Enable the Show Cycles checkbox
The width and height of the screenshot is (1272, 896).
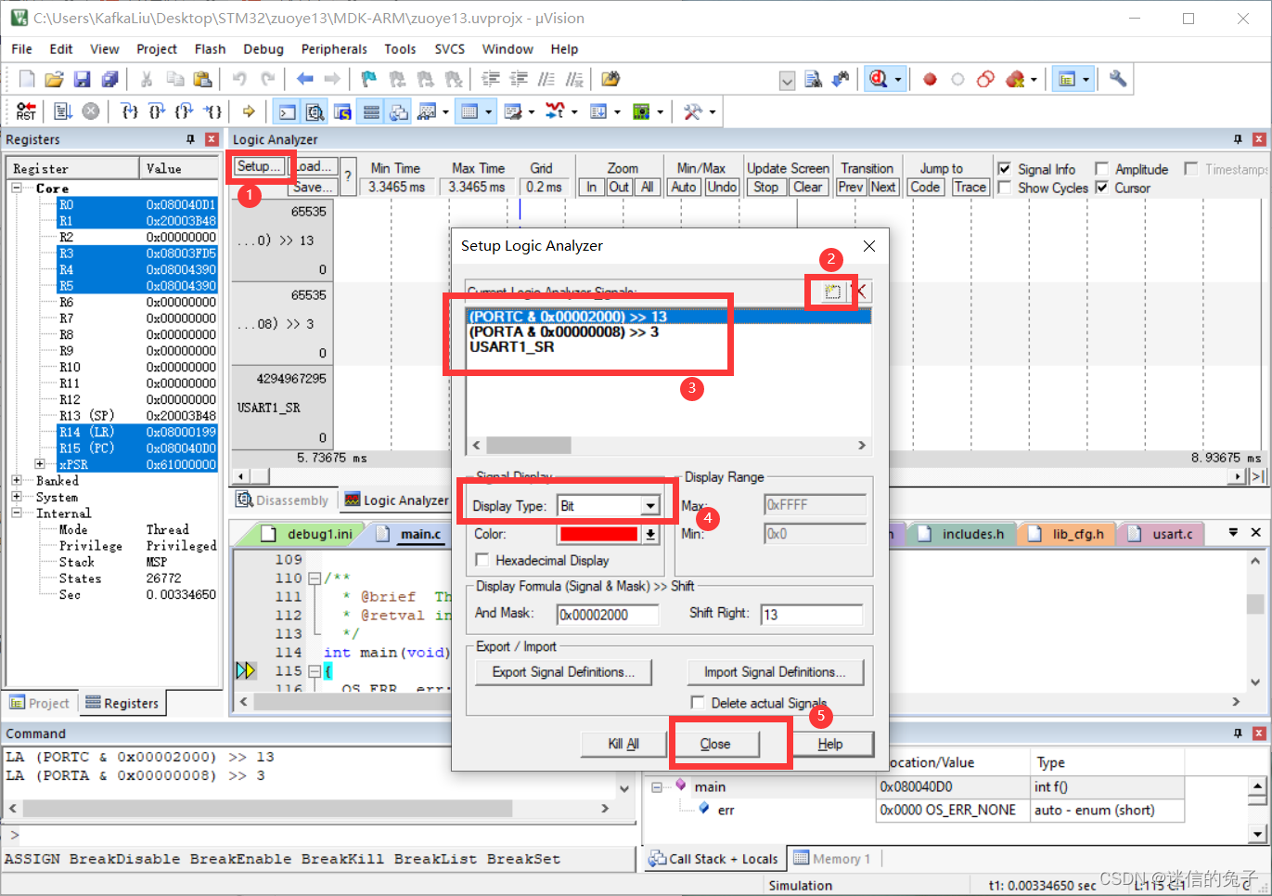click(1004, 188)
